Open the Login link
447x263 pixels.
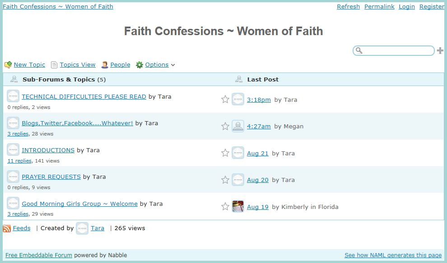[x=406, y=7]
